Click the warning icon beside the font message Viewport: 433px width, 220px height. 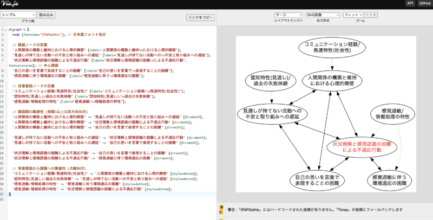pyautogui.click(x=221, y=208)
